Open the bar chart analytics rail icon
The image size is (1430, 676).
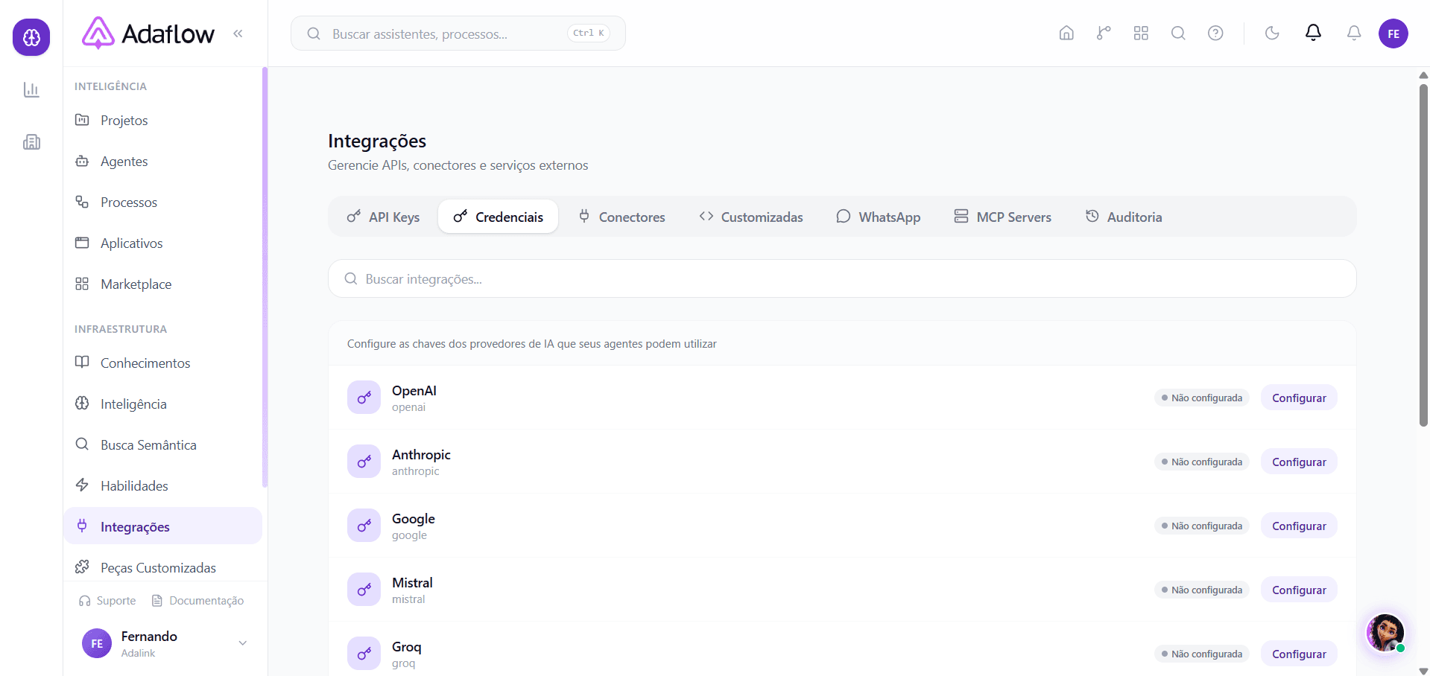tap(31, 90)
